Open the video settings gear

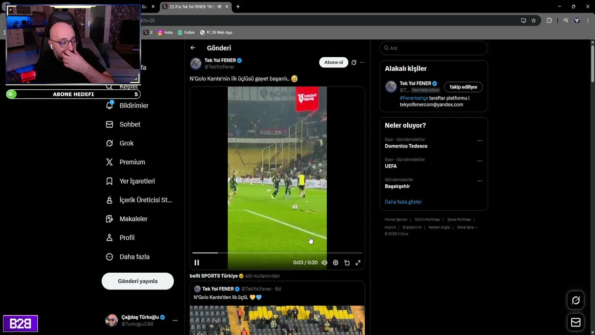pyautogui.click(x=336, y=263)
